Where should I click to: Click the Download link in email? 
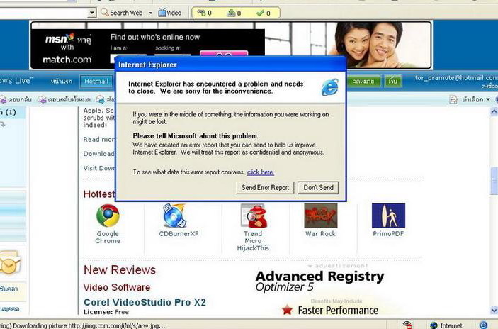click(98, 154)
